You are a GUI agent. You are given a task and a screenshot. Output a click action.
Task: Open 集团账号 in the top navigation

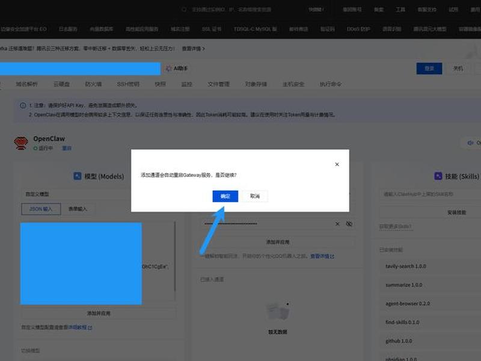point(352,10)
